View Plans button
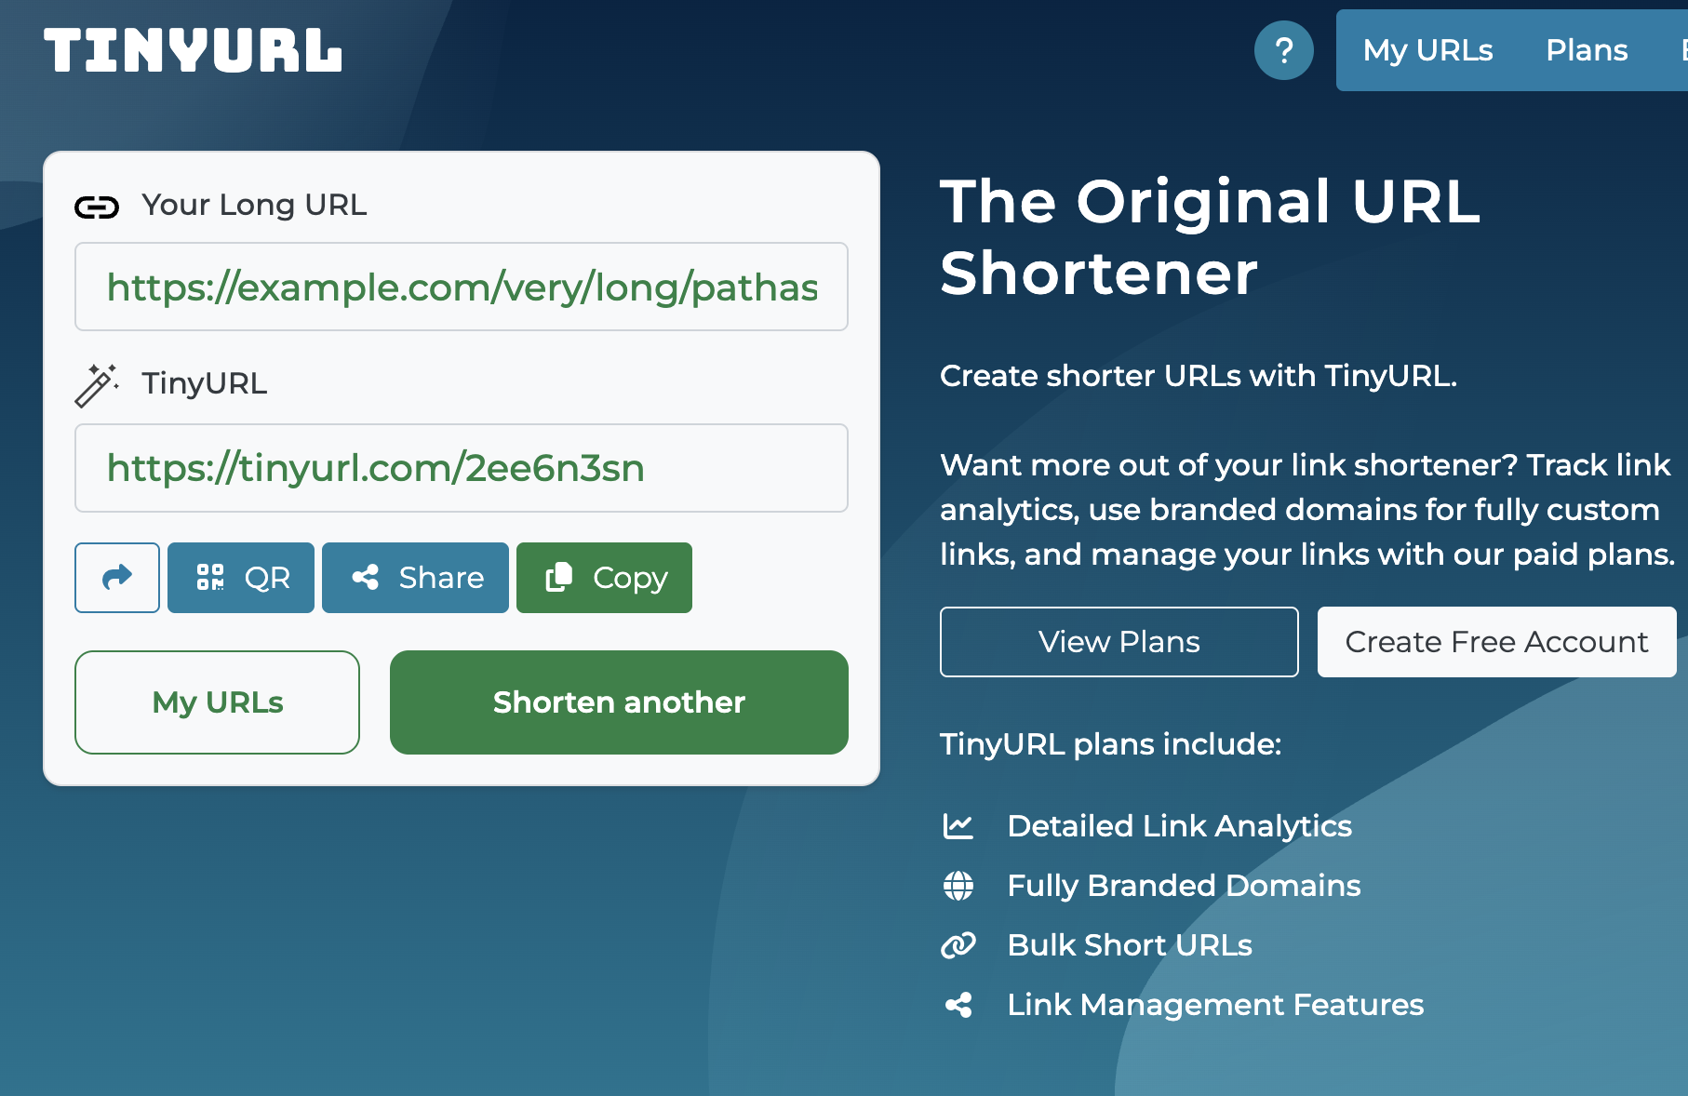Screen dimensions: 1688x1096 click(x=1119, y=642)
